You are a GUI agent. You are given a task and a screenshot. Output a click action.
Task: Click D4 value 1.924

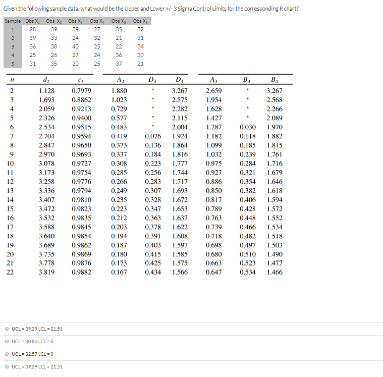tap(180, 136)
